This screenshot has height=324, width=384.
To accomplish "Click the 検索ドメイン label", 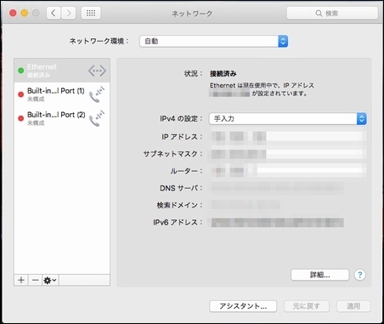I will (x=179, y=205).
